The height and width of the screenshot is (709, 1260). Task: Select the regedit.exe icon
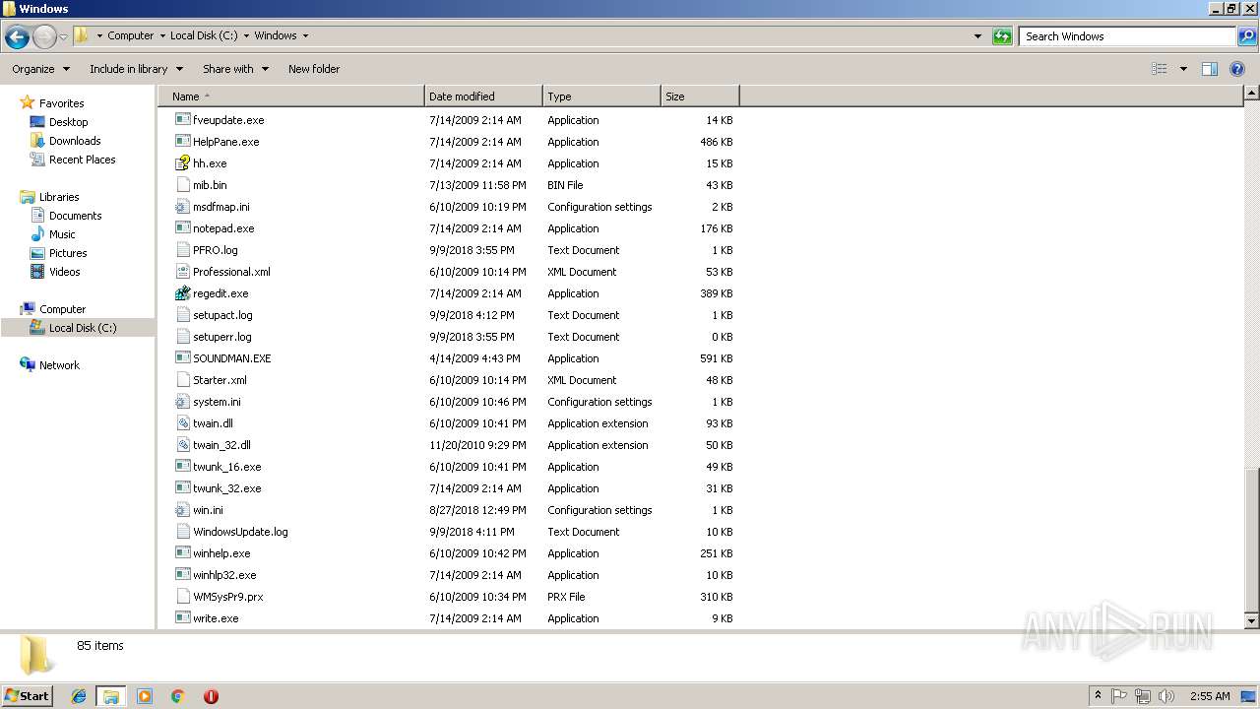click(x=182, y=293)
